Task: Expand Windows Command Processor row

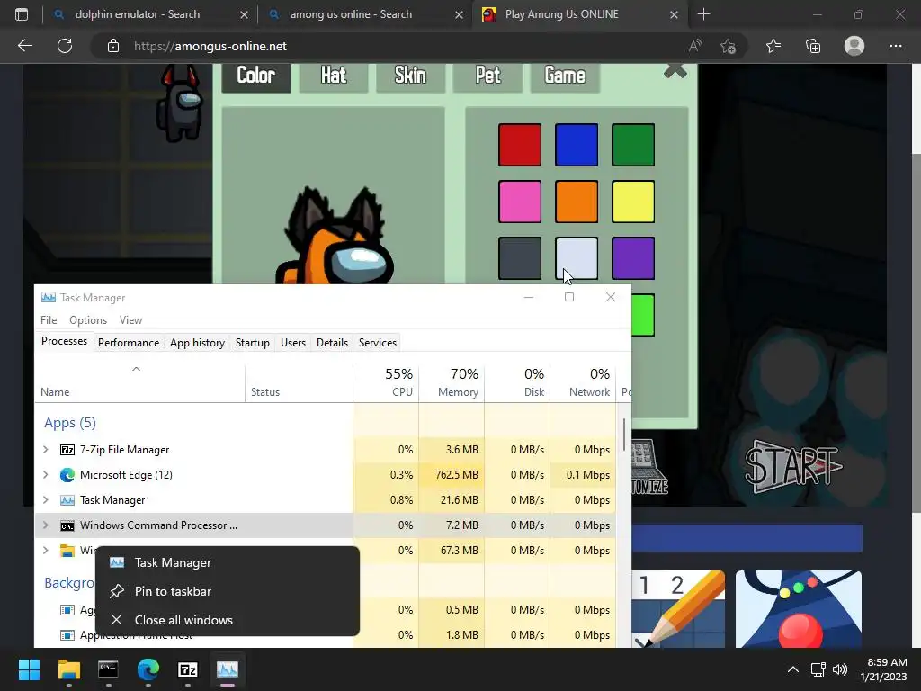Action: (x=46, y=525)
